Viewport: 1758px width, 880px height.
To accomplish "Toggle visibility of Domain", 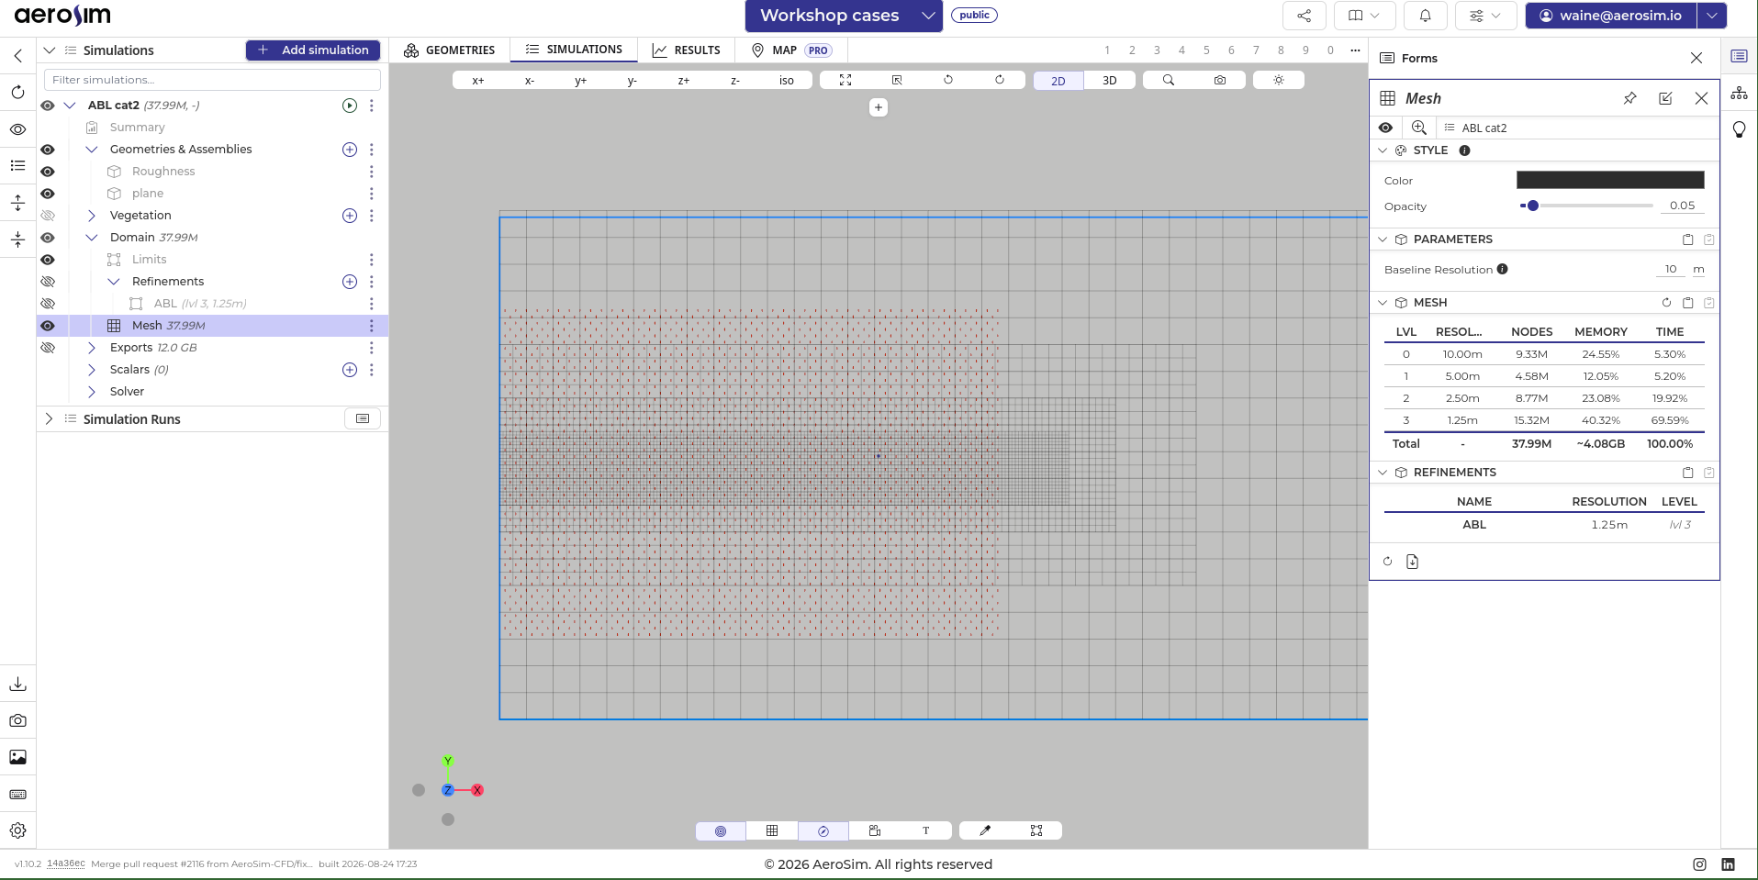I will pos(48,238).
